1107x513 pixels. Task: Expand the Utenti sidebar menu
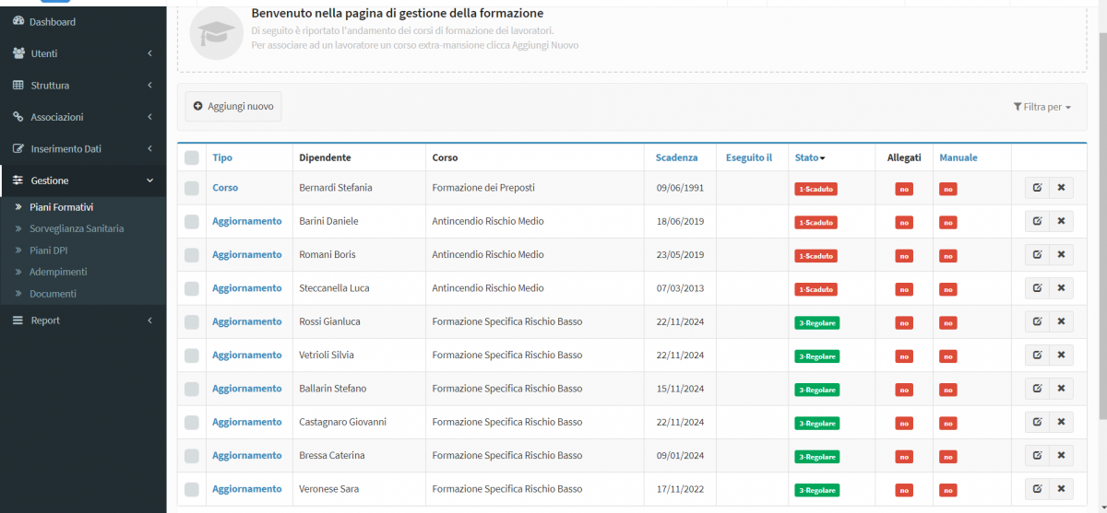pyautogui.click(x=83, y=53)
